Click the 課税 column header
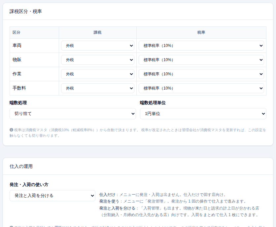Viewport: 276px width, 227px height. (x=97, y=32)
